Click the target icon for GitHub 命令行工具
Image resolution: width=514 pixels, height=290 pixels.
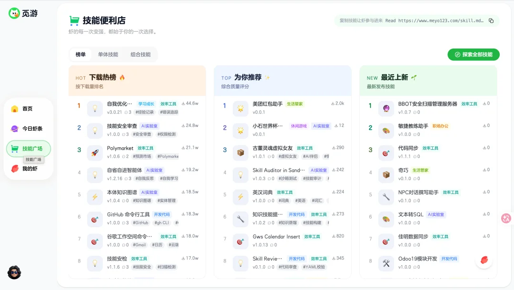(95, 219)
